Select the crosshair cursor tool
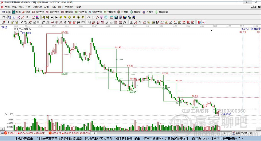The height and width of the screenshot is (141, 261). pos(93,17)
